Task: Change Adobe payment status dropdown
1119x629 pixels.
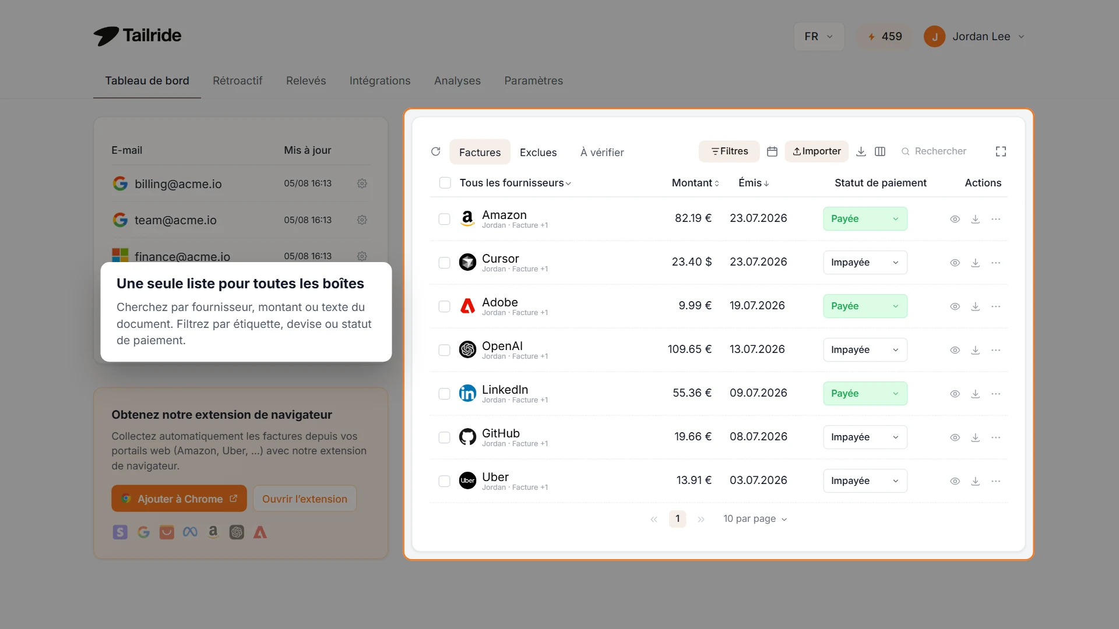Action: [x=865, y=306]
